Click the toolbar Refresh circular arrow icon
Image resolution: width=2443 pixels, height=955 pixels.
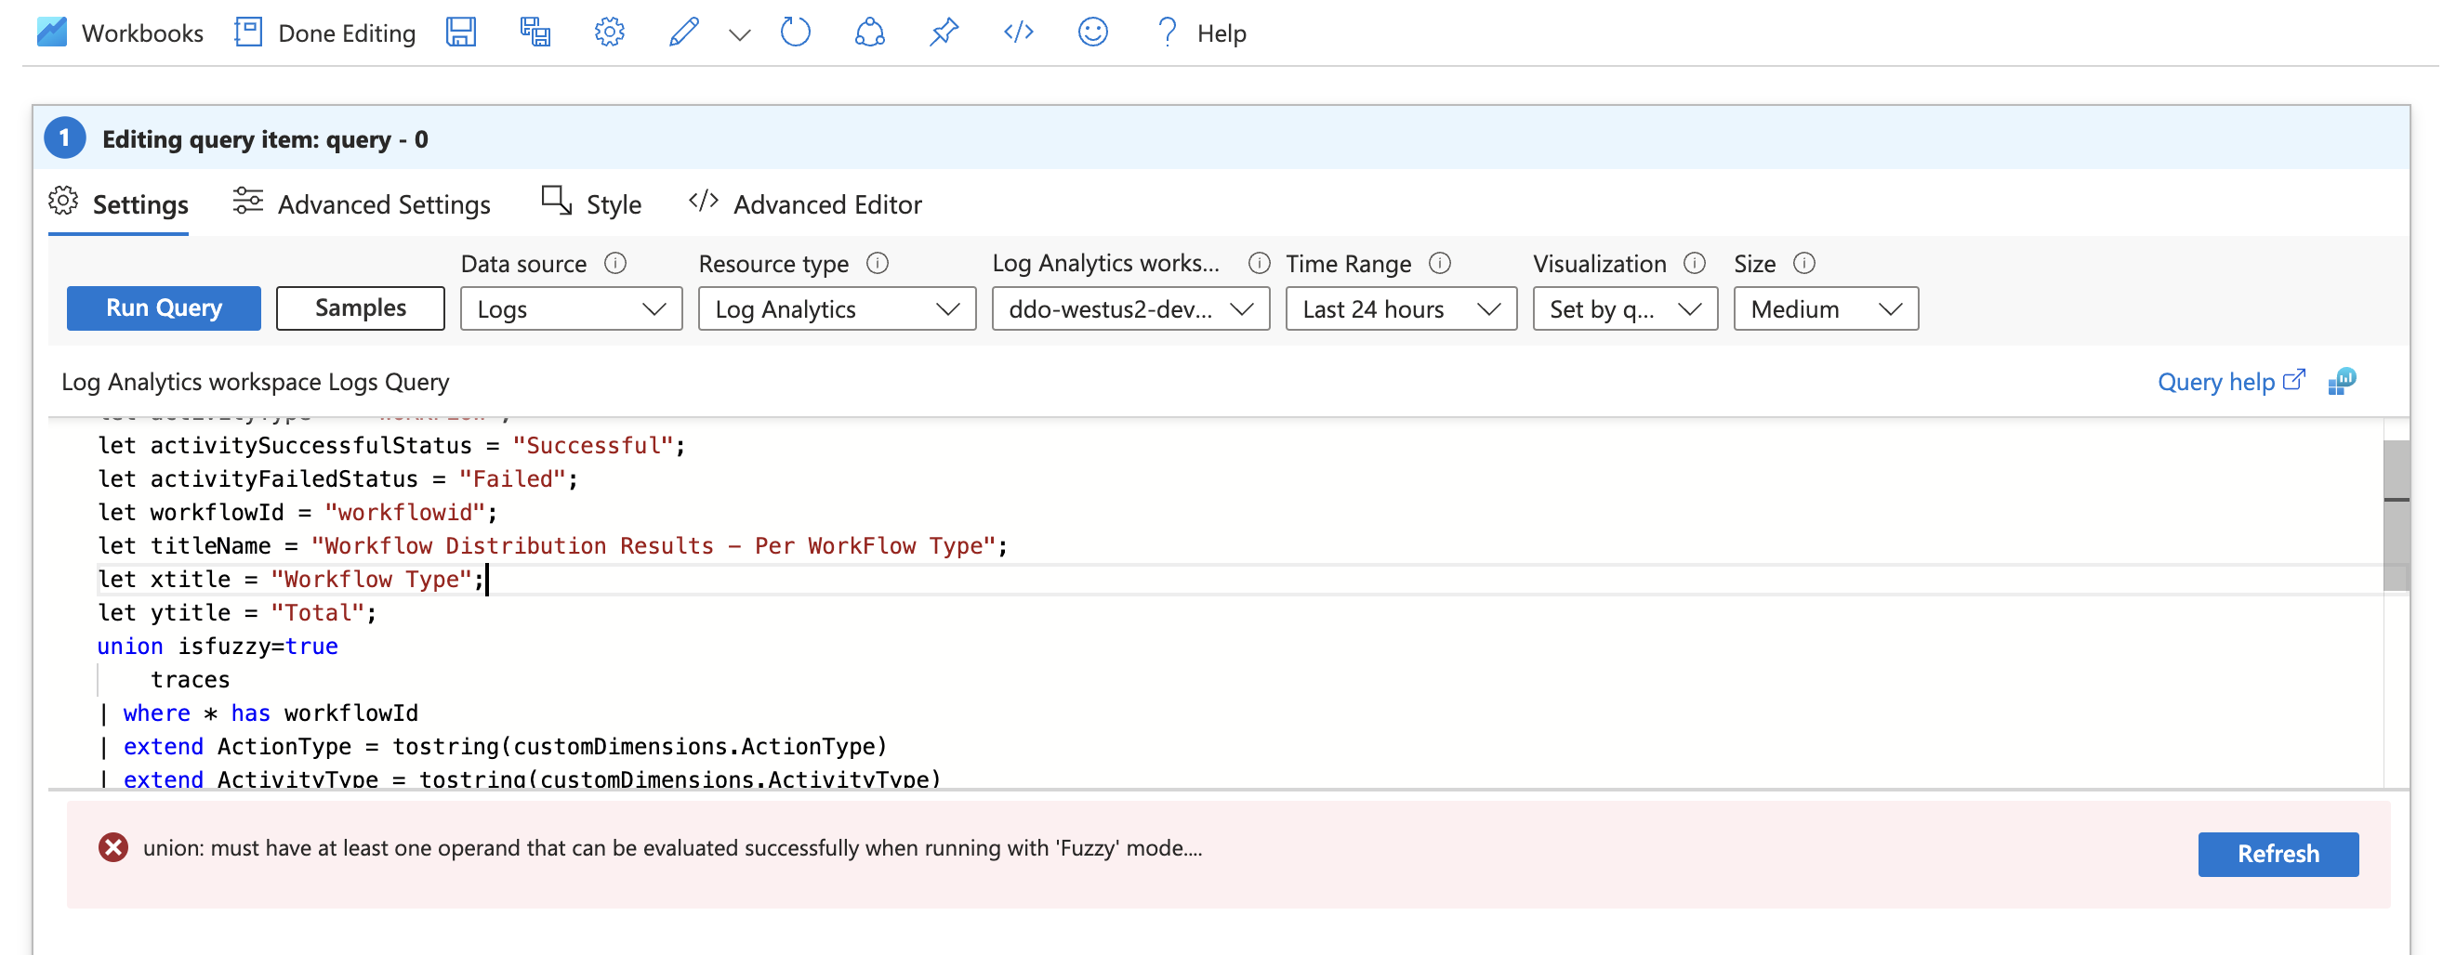pyautogui.click(x=795, y=33)
